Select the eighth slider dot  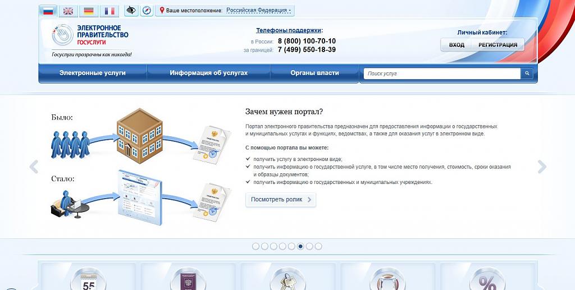tap(318, 246)
